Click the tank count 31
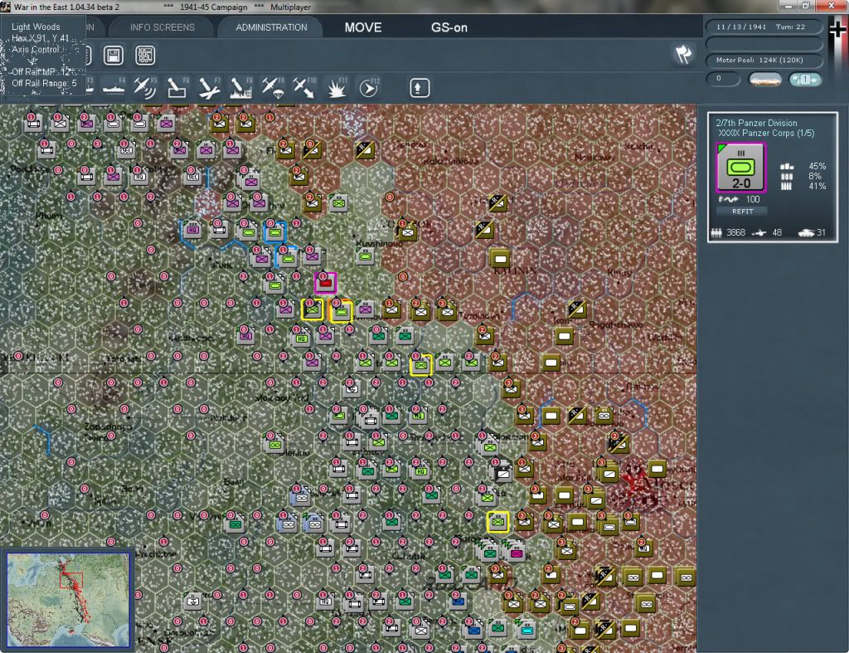849x653 pixels. click(821, 233)
